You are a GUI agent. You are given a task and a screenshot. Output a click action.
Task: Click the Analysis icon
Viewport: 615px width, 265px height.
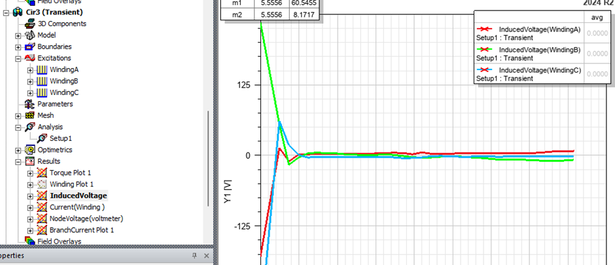pos(30,127)
